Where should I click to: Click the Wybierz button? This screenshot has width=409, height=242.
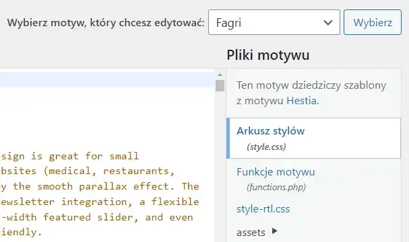point(372,22)
